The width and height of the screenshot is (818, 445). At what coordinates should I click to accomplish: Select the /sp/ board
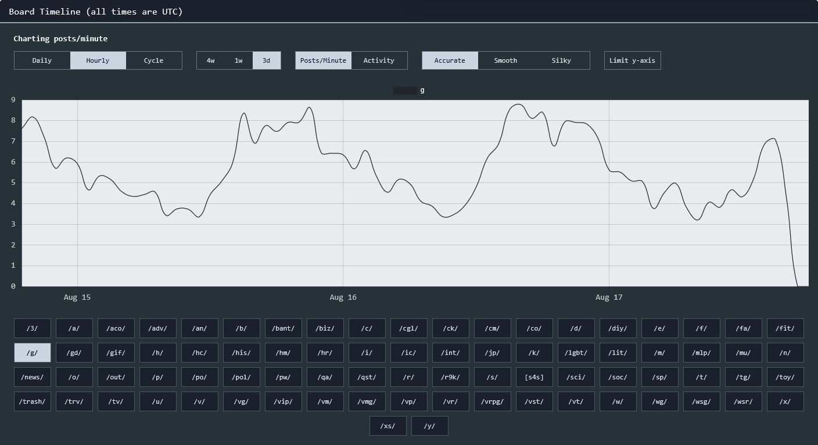[660, 377]
